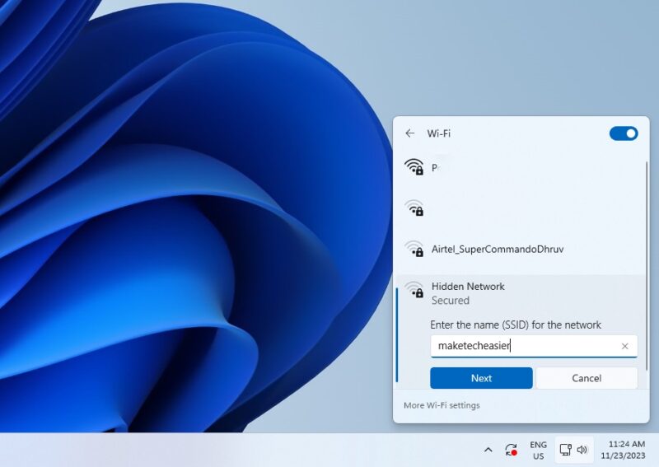Clear the SSID field with the X icon
The image size is (659, 467).
[624, 346]
